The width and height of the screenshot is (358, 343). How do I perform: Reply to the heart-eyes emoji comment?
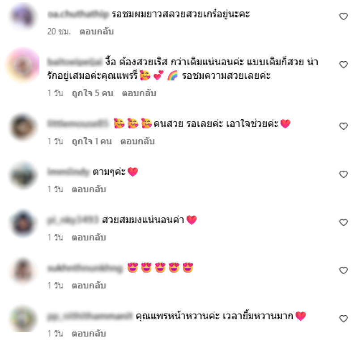click(x=89, y=286)
